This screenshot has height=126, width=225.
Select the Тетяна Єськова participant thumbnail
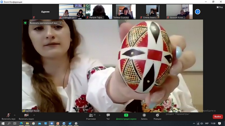[x=126, y=12]
